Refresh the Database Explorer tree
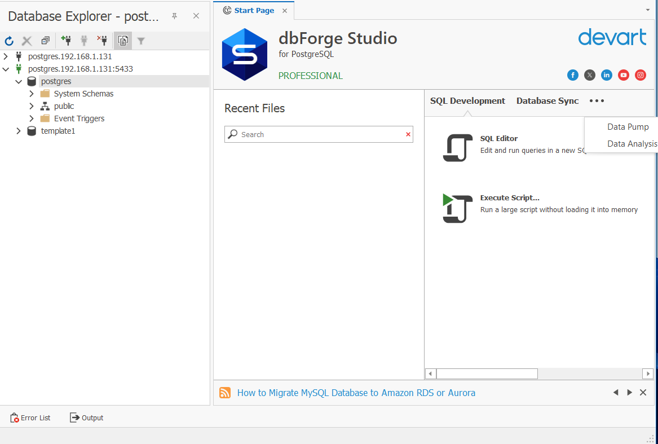This screenshot has width=658, height=444. click(x=9, y=41)
